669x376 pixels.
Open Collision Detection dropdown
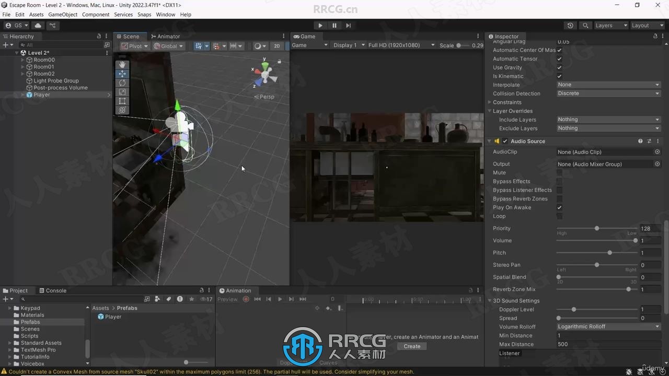[x=608, y=93]
